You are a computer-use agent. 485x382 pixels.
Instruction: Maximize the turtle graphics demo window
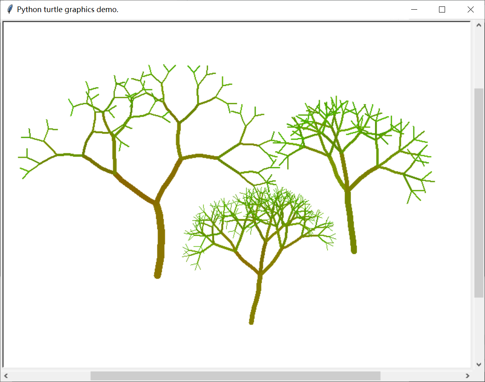coord(442,10)
